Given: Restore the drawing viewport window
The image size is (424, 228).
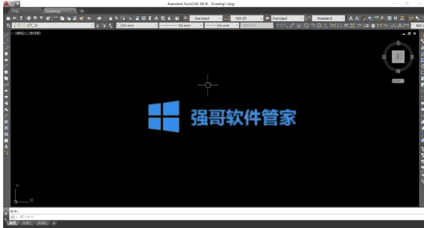Looking at the screenshot, I should (x=409, y=34).
